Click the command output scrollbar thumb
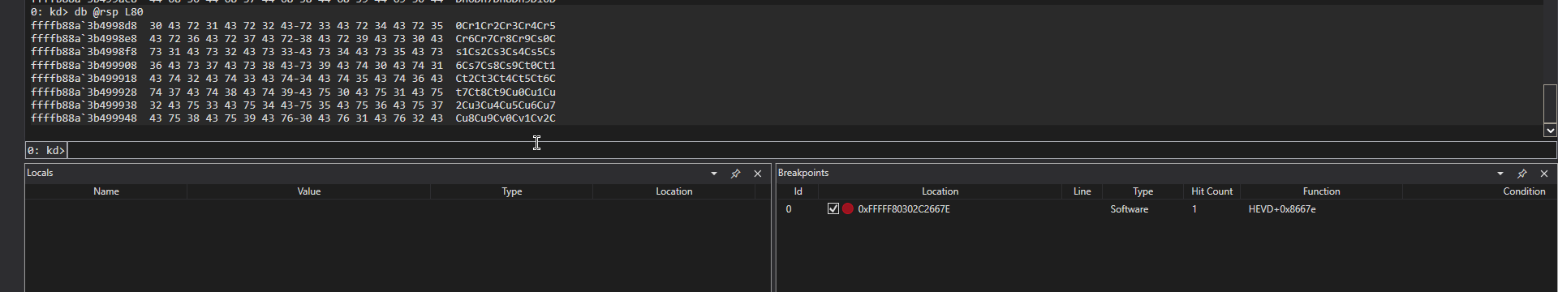Image resolution: width=1558 pixels, height=292 pixels. (x=1550, y=103)
